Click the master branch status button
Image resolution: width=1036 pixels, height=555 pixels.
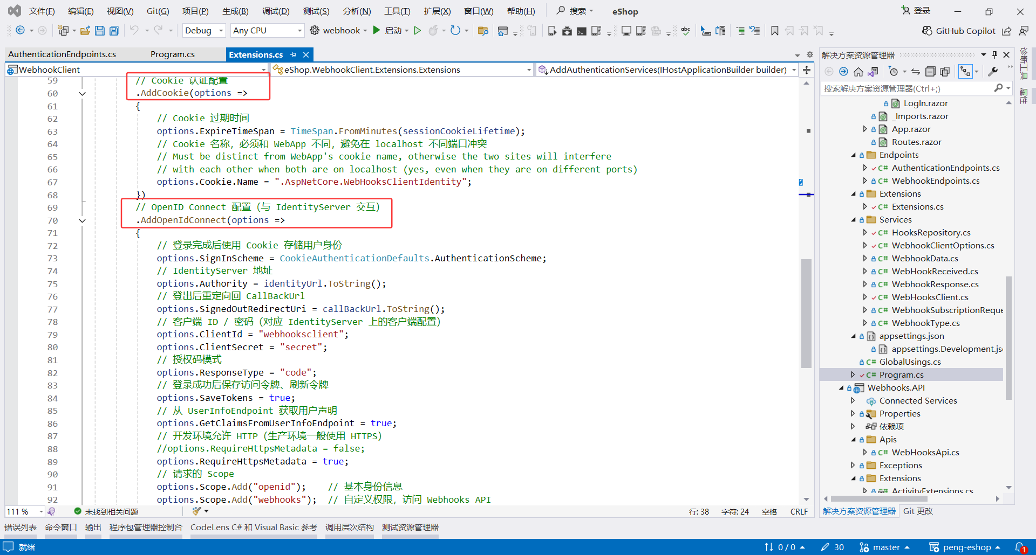pos(884,547)
